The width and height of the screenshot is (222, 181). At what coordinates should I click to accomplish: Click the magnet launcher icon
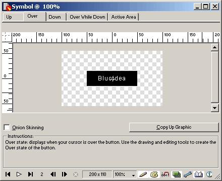(165, 174)
